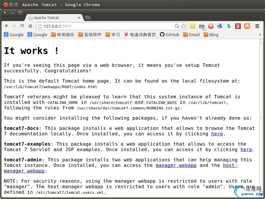Click the bold tomcat7-admin package name

[x=23, y=160]
